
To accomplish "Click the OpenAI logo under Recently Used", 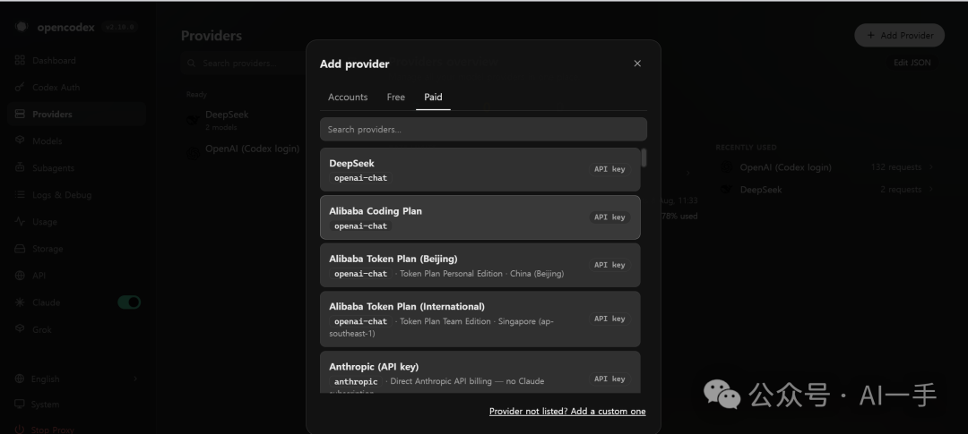I will (x=727, y=167).
